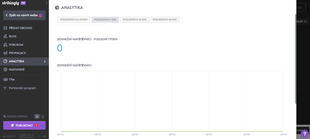This screenshot has width=310, height=139.
Task: Click chart date label zář 05
Action: 135,134
